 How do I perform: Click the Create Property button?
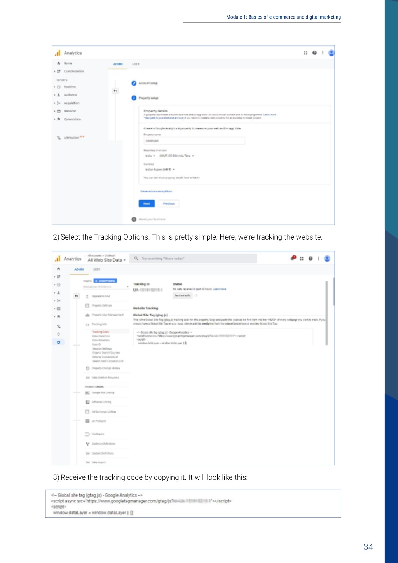point(105,281)
